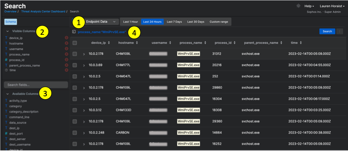Image resolution: width=348 pixels, height=151 pixels.
Task: Check the row for host CHM177L
Action: pos(75,65)
